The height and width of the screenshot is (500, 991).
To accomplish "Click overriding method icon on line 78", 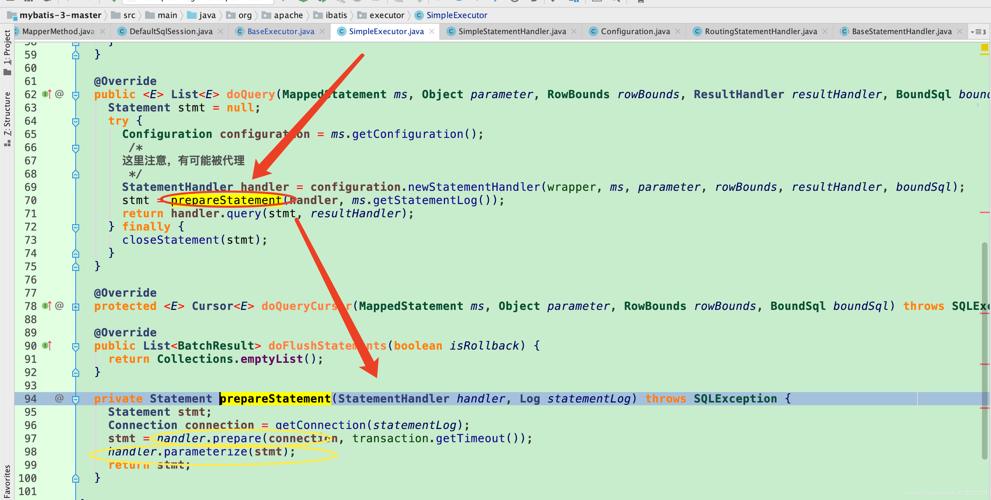I will 46,306.
